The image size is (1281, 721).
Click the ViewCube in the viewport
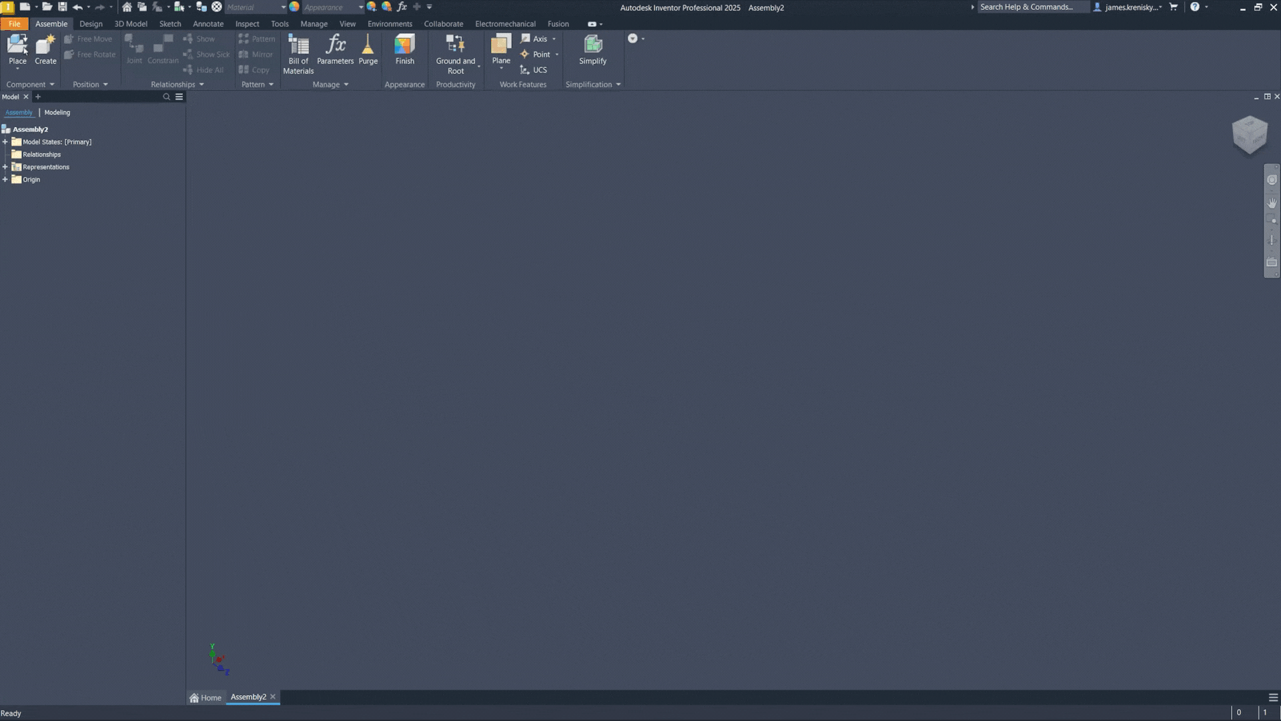click(1249, 134)
